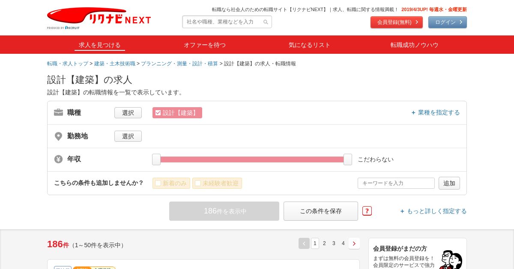Viewport: 514px width, 269px height.
Task: Click the briefcase icon beside 職種
Action: [x=59, y=112]
